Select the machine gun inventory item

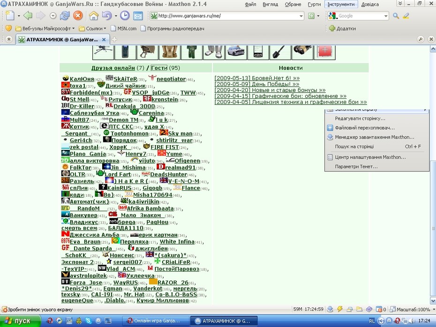pyautogui.click(x=103, y=52)
